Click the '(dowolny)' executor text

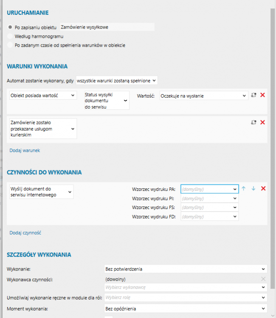pyautogui.click(x=115, y=279)
